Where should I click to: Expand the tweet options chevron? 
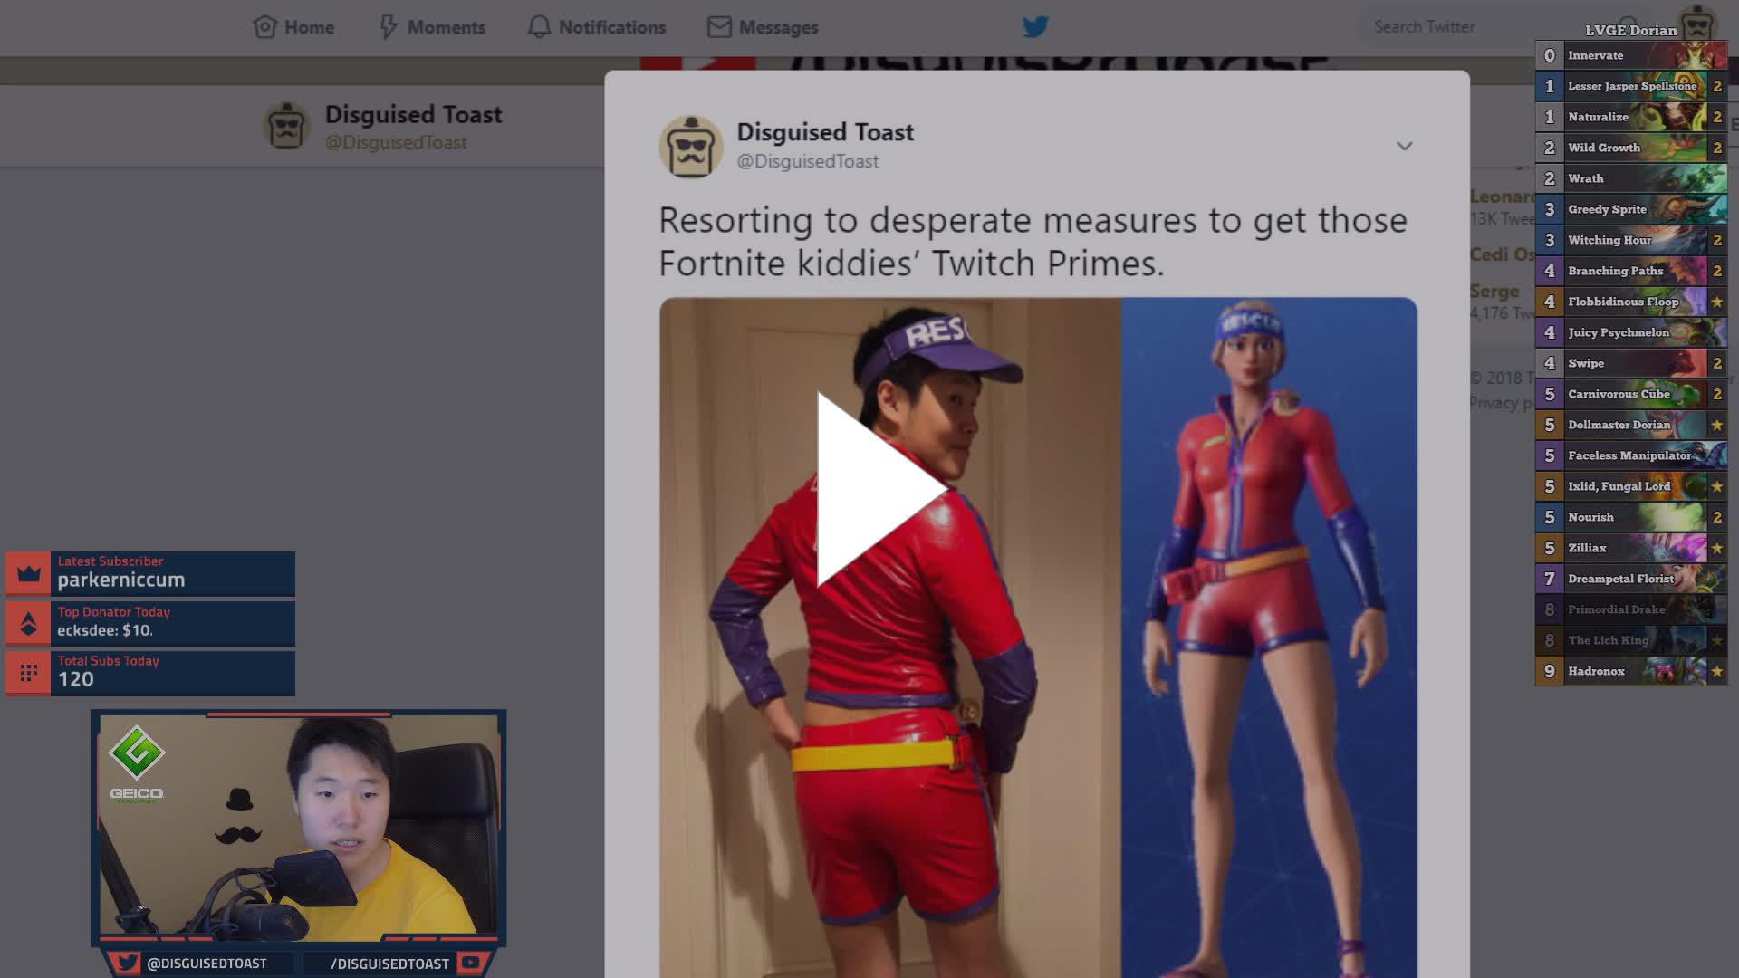pos(1404,146)
